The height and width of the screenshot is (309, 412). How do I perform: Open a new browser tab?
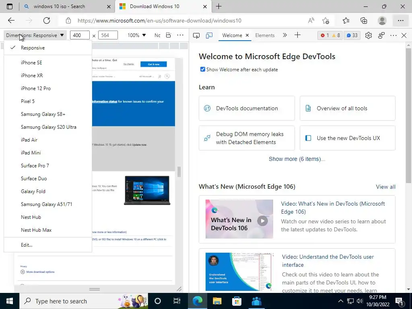click(x=218, y=6)
